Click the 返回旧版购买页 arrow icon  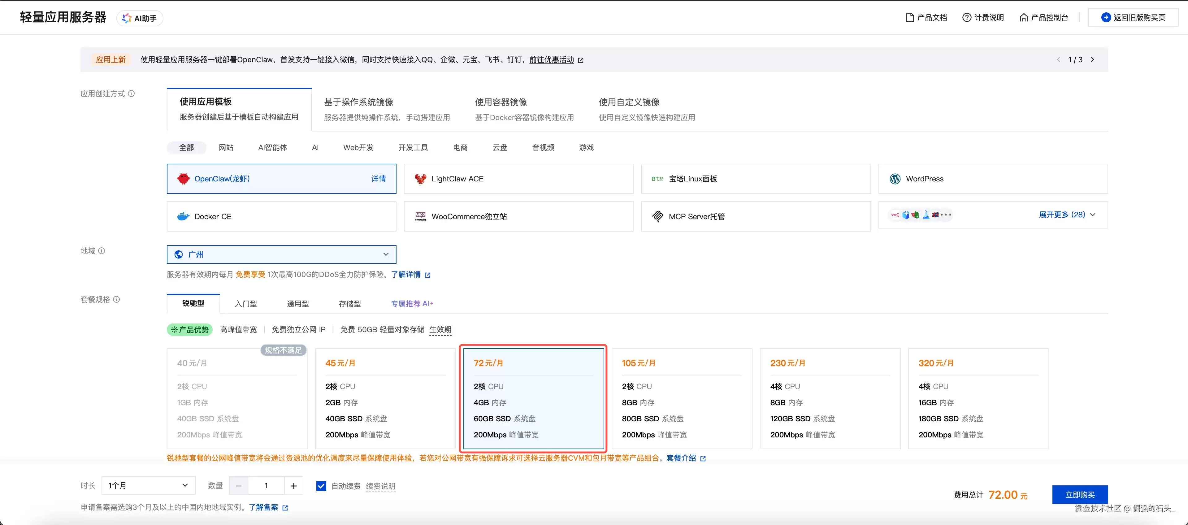1105,18
